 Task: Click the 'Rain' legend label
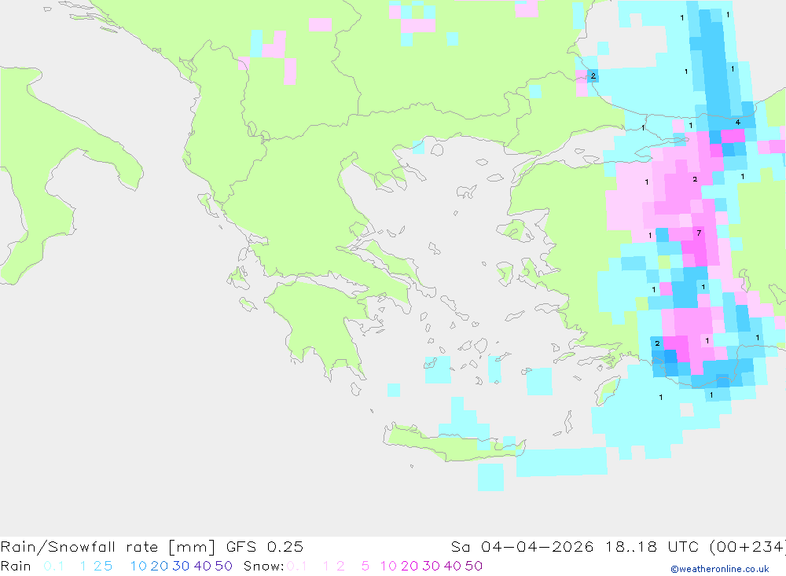[x=16, y=566]
